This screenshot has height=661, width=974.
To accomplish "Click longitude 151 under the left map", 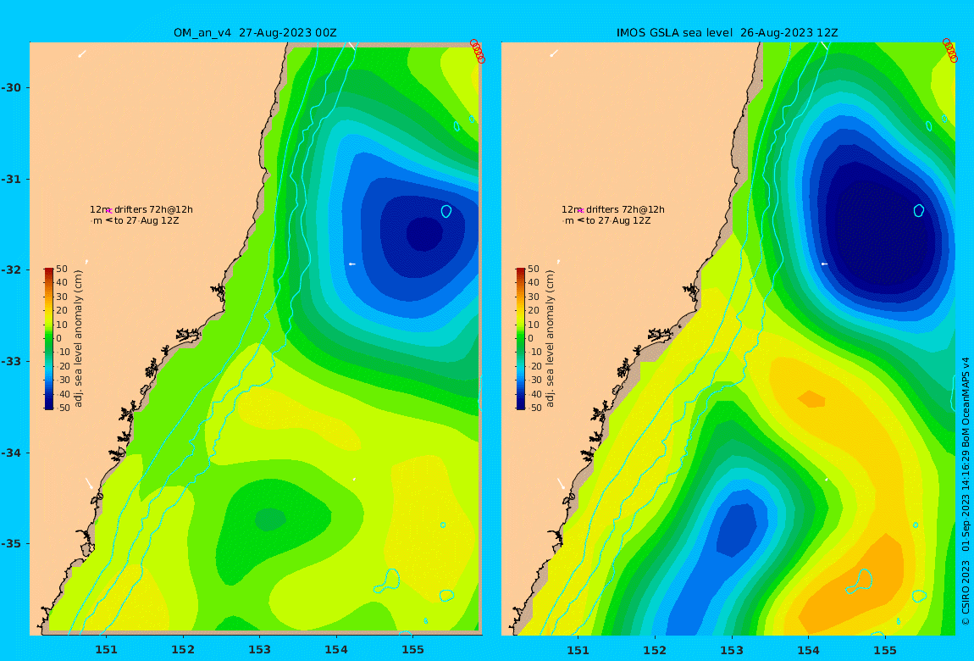I will pos(106,650).
